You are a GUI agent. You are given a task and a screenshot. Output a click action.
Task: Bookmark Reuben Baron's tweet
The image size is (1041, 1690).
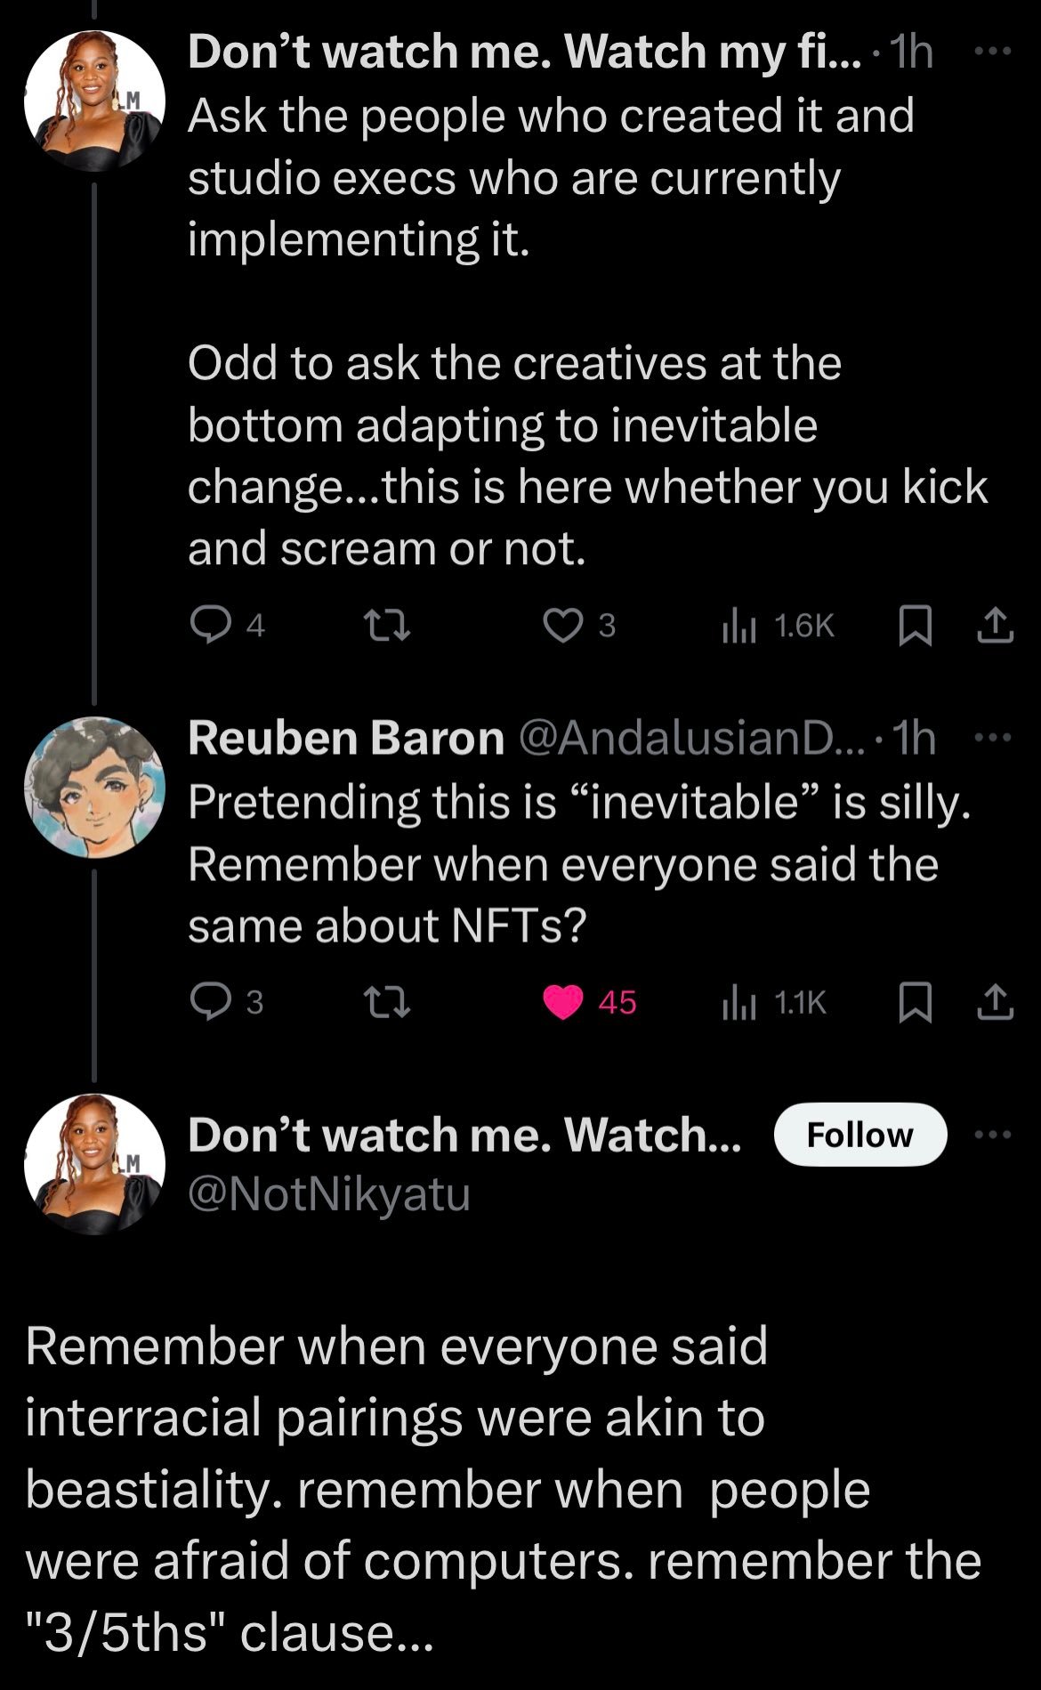(x=915, y=1002)
